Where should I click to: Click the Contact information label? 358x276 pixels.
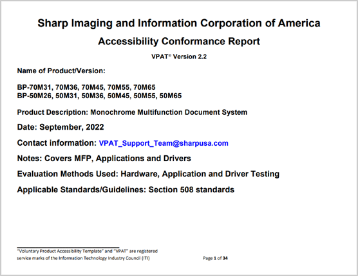click(x=57, y=143)
